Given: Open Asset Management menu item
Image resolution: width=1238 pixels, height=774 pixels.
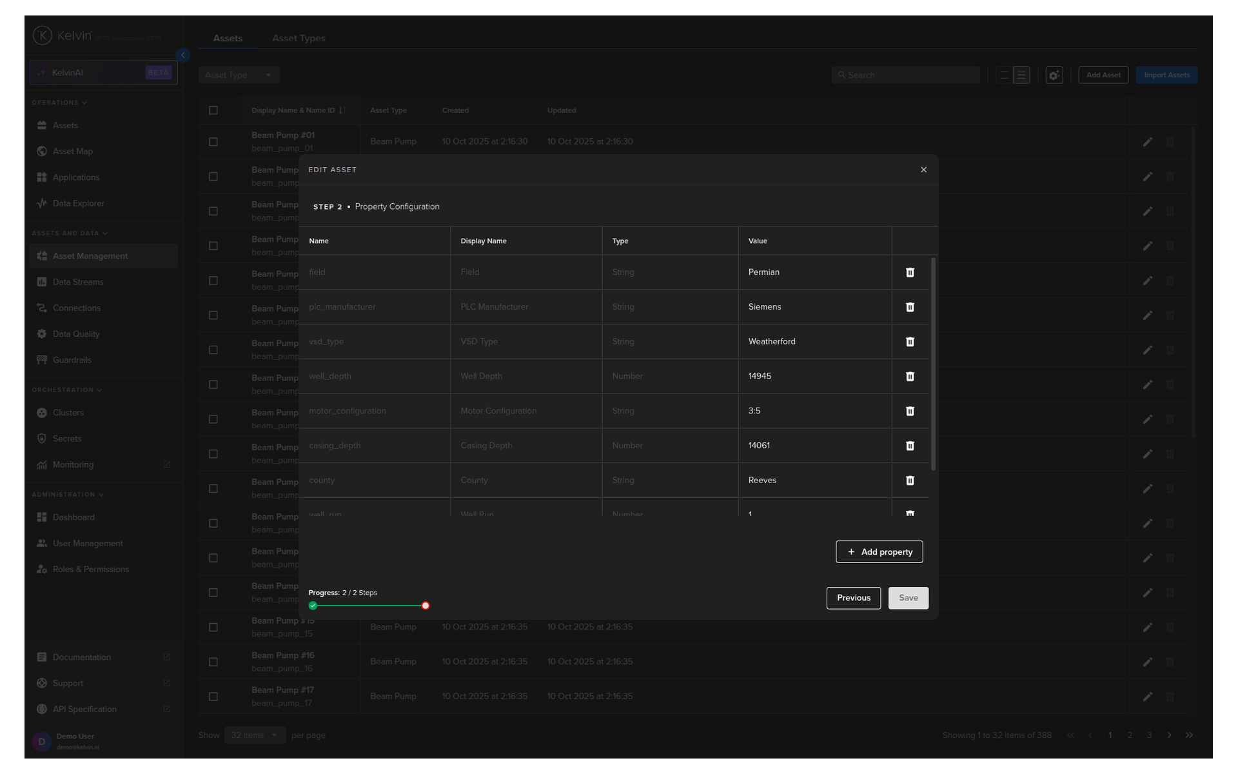Looking at the screenshot, I should pyautogui.click(x=90, y=256).
